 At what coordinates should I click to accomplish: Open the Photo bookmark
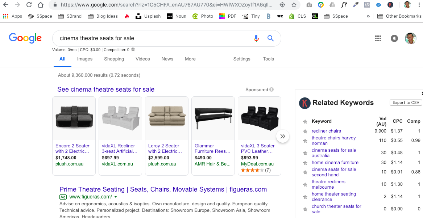pos(203,16)
